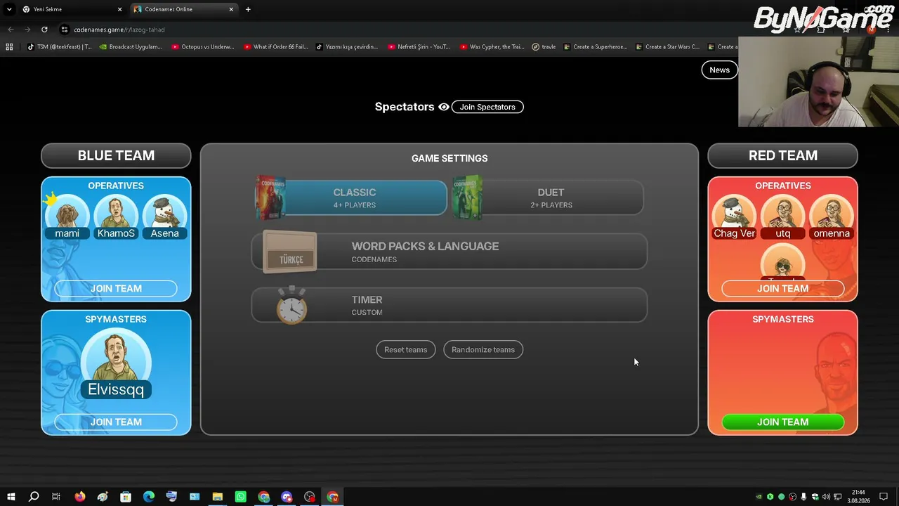Launch Firefox from the taskbar
899x506 pixels.
point(79,497)
